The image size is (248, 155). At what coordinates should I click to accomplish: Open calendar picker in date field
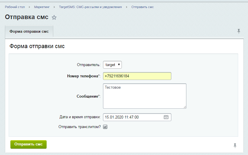pos(166,117)
